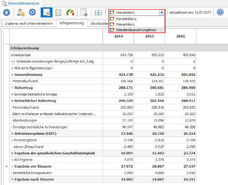Viewport: 228px width, 185px height.
Task: Open the blue help question mark
Action: point(220,12)
